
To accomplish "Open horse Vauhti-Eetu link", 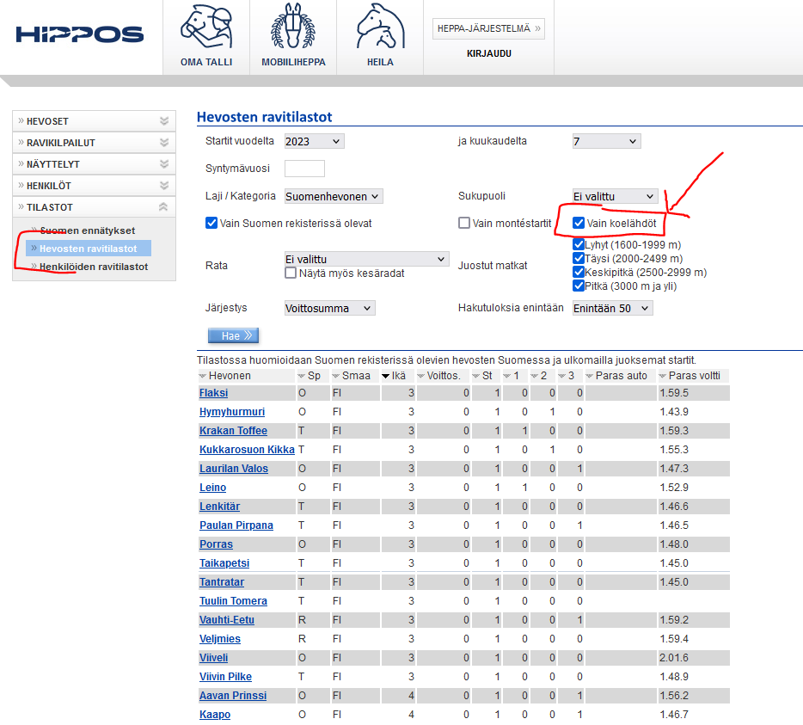I will [x=226, y=620].
